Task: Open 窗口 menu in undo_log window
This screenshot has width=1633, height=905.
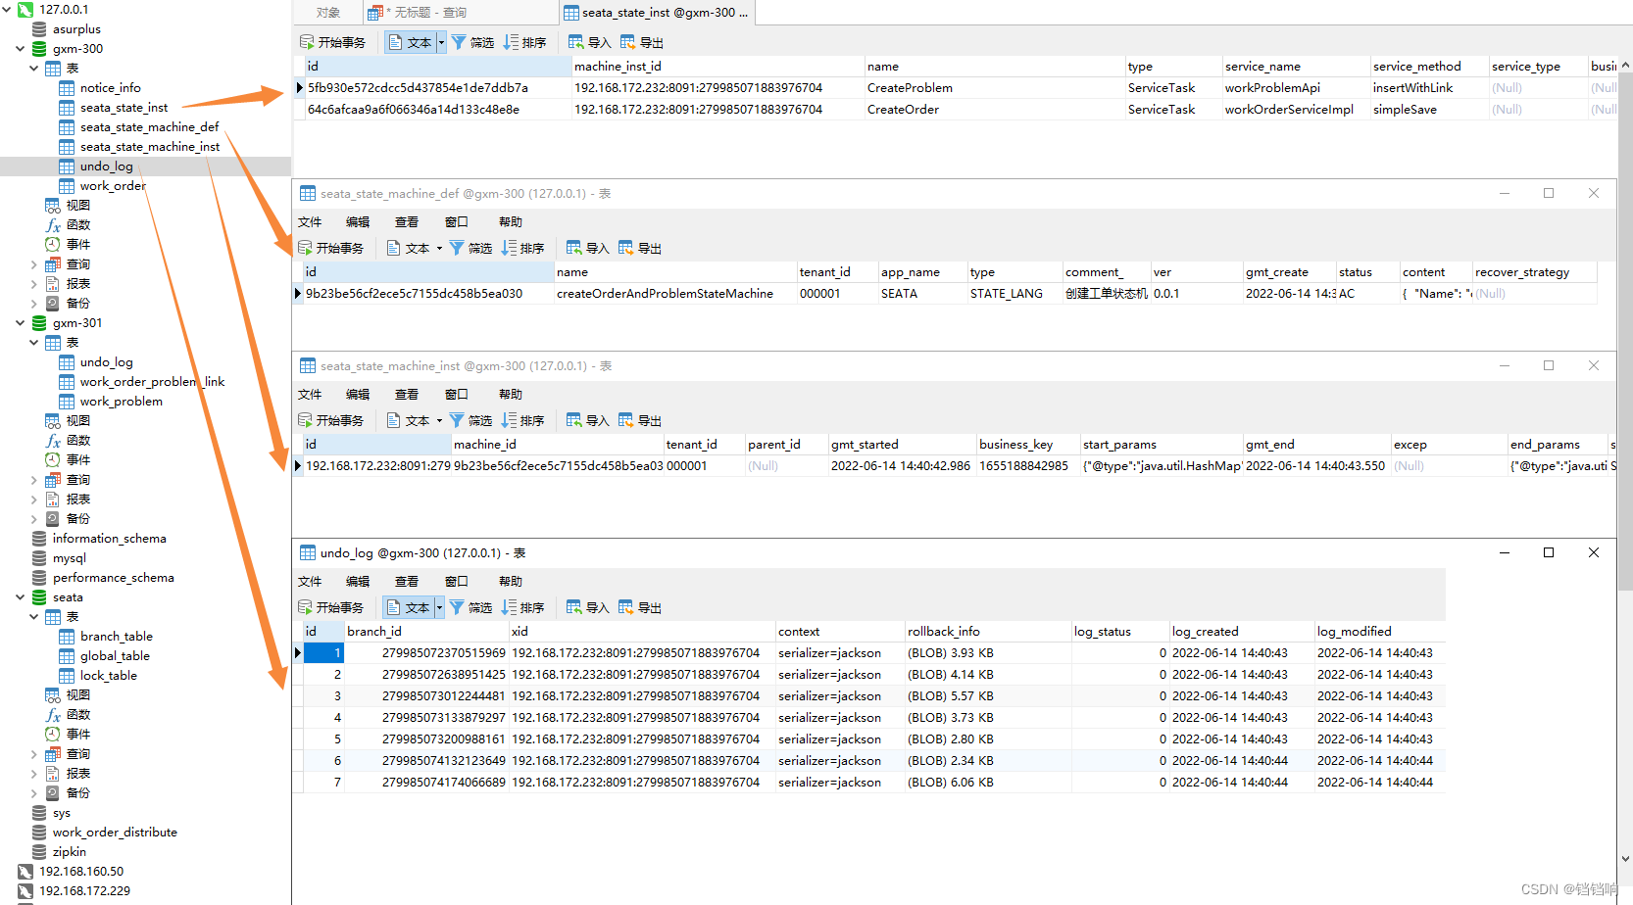Action: tap(457, 582)
